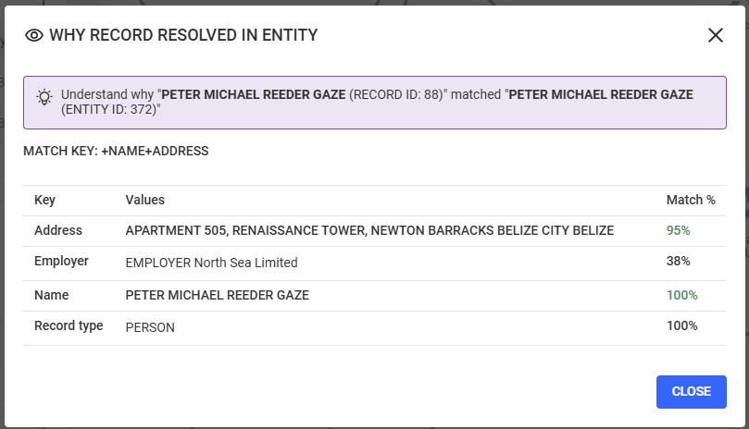749x429 pixels.
Task: Click the 38% employer match value
Action: tap(679, 261)
